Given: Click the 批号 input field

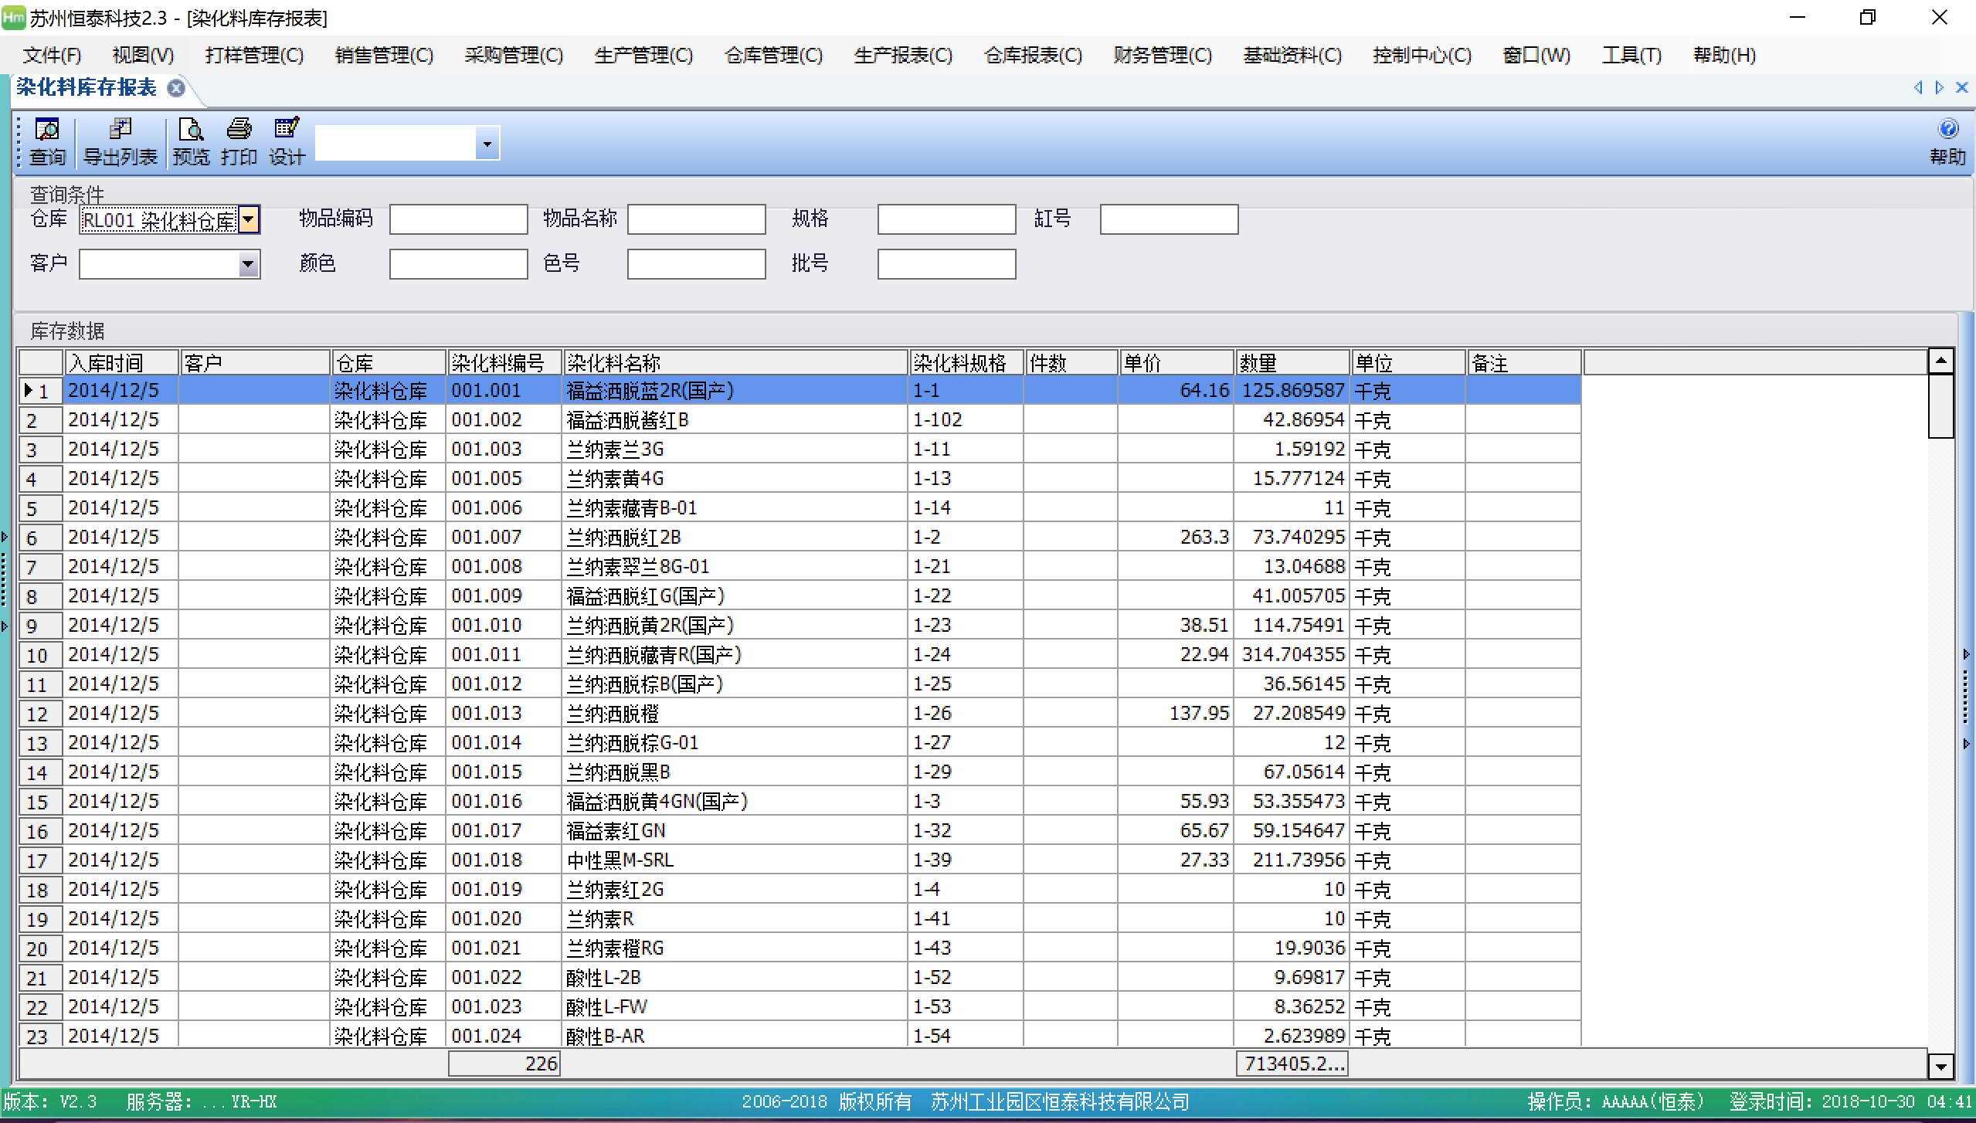Looking at the screenshot, I should 947,265.
